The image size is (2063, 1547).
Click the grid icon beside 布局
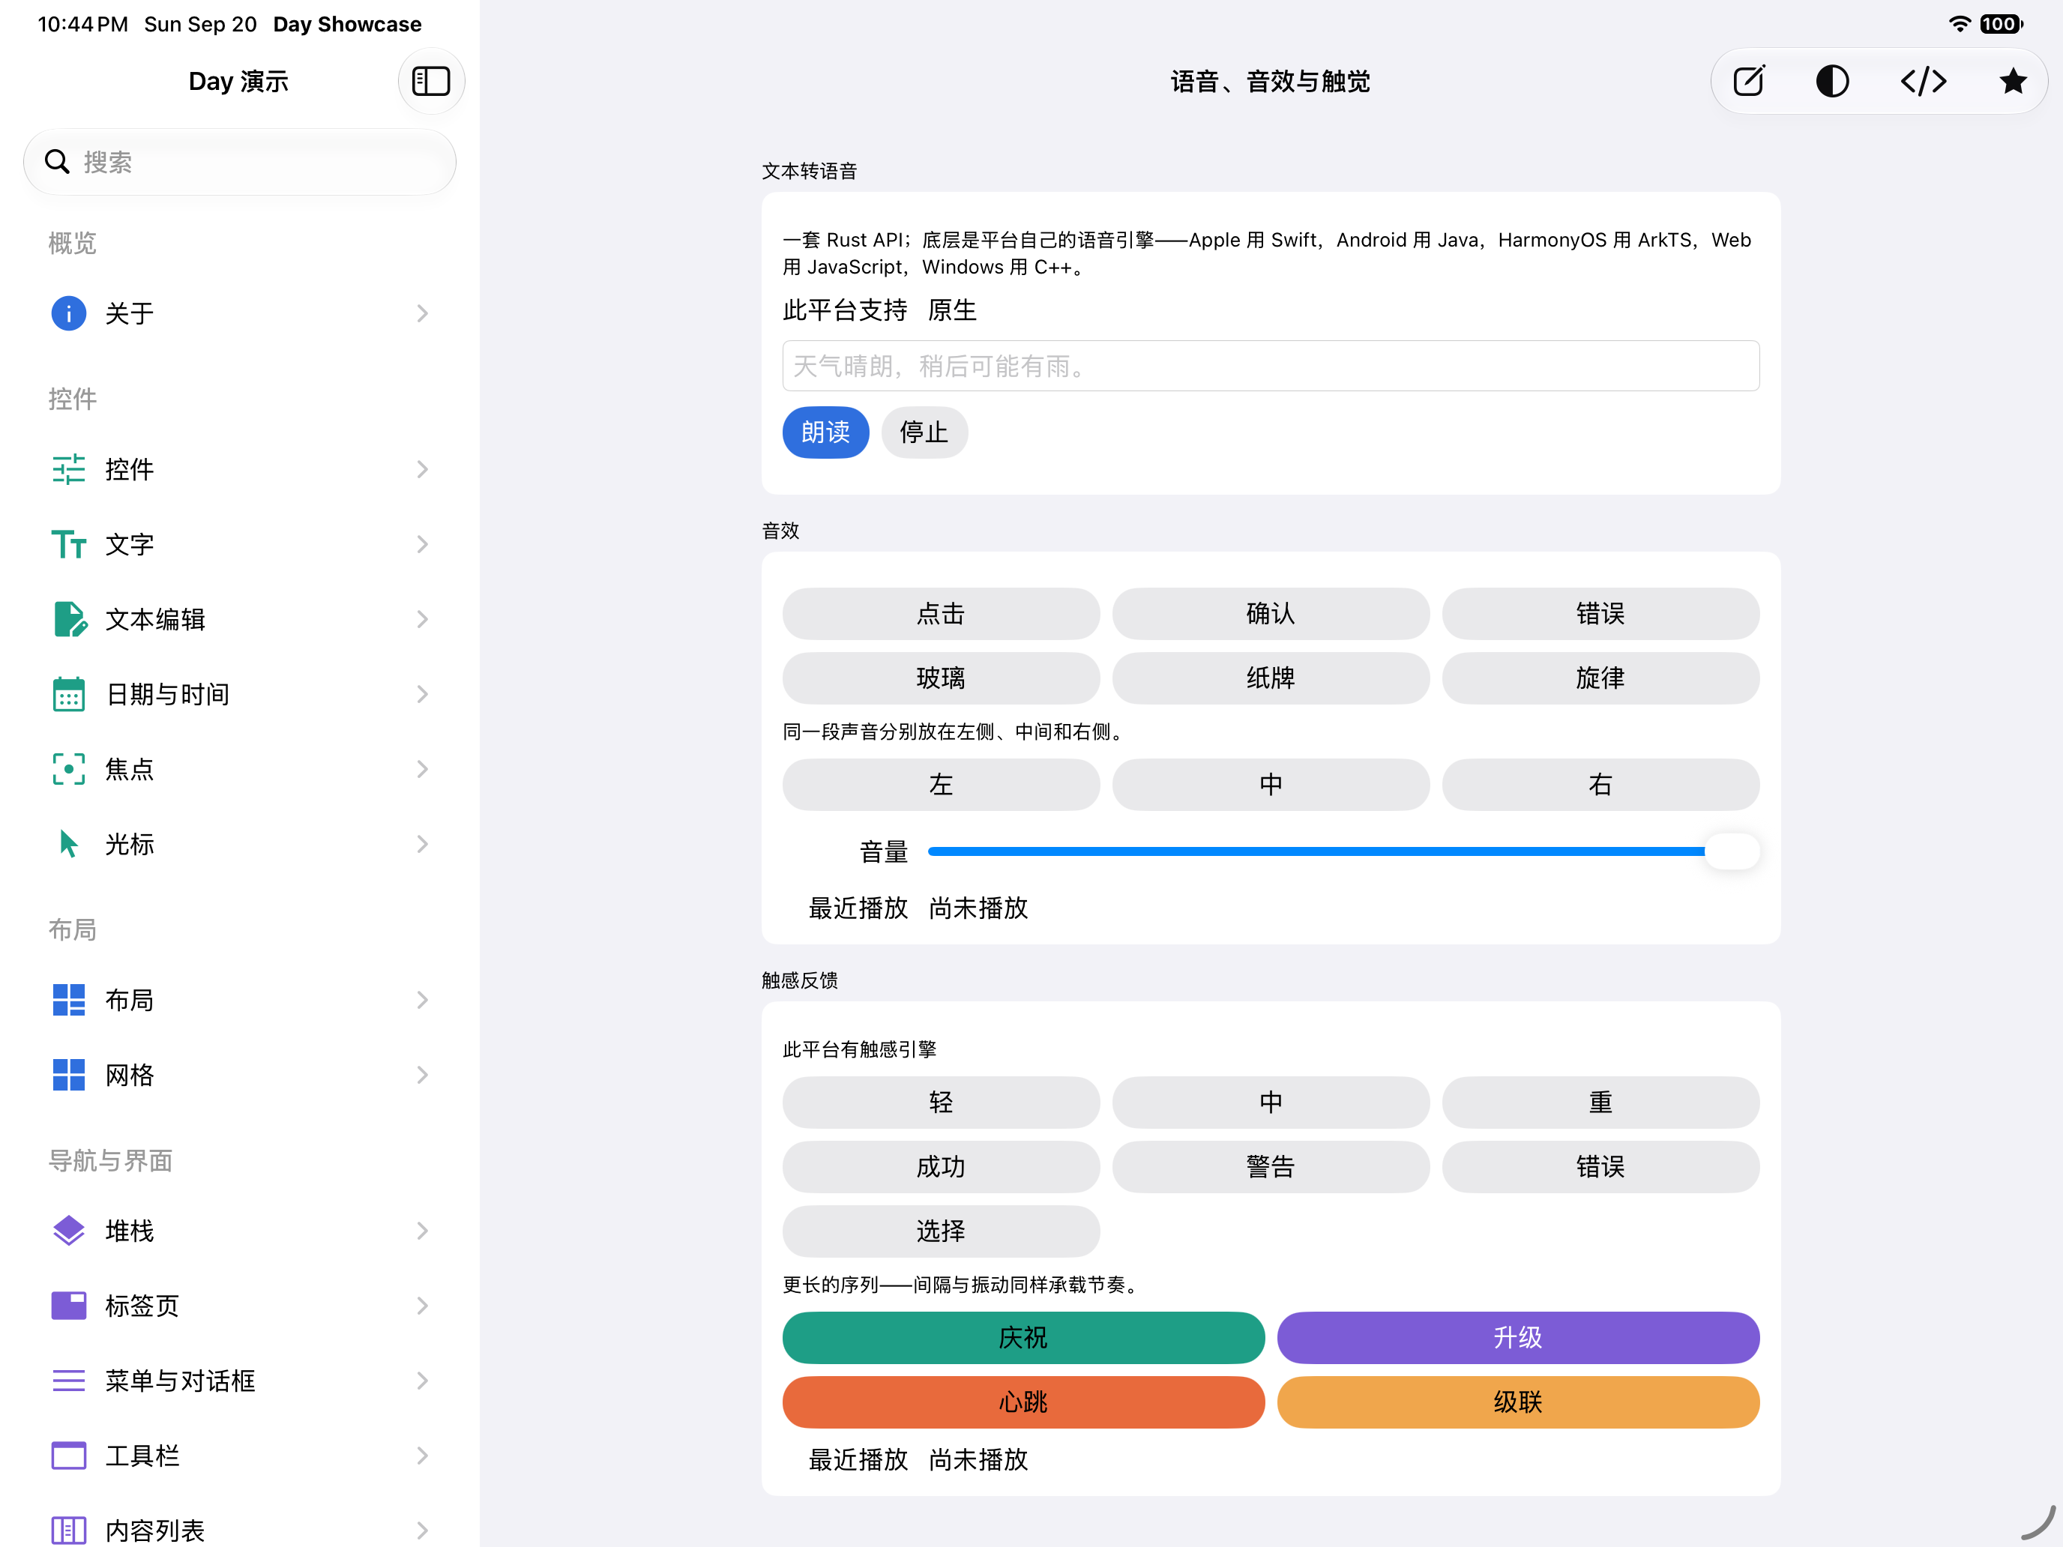68,1000
